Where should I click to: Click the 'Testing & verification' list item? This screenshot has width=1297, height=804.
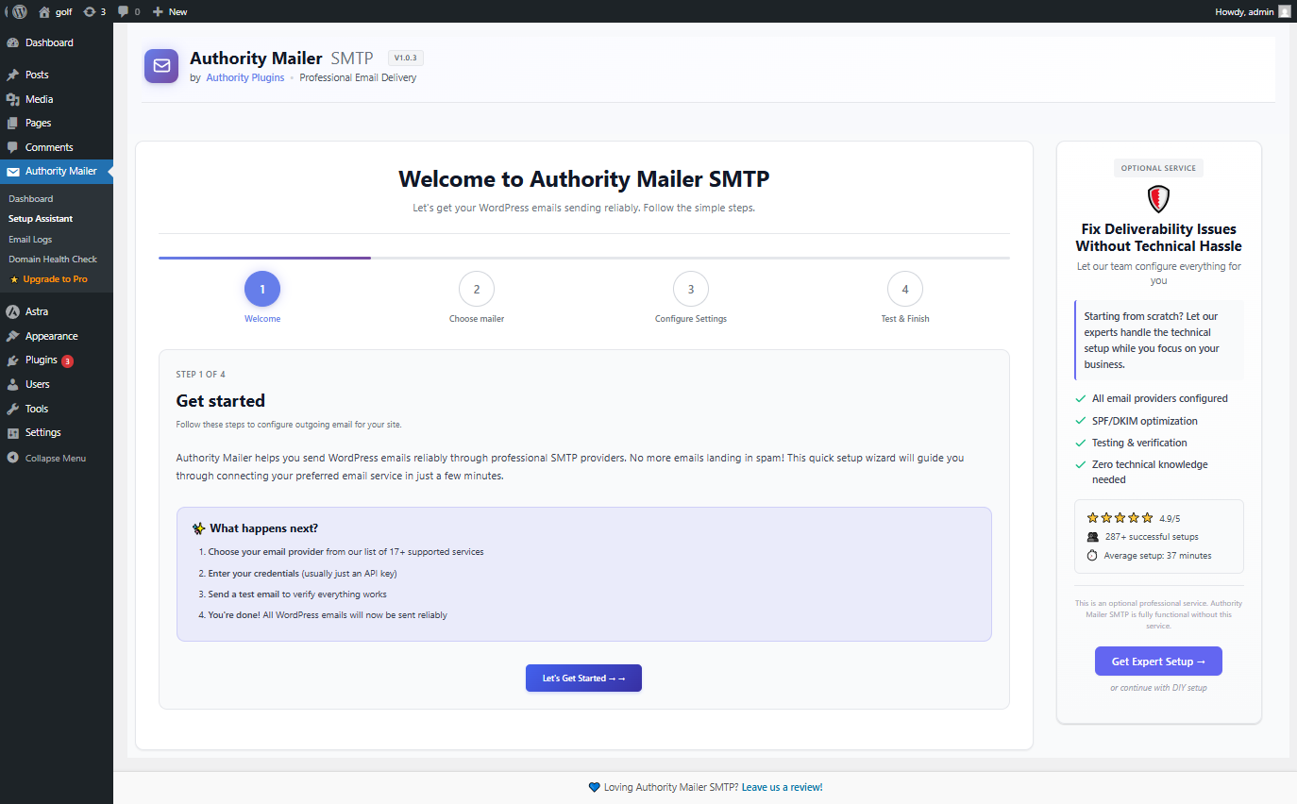(1139, 443)
